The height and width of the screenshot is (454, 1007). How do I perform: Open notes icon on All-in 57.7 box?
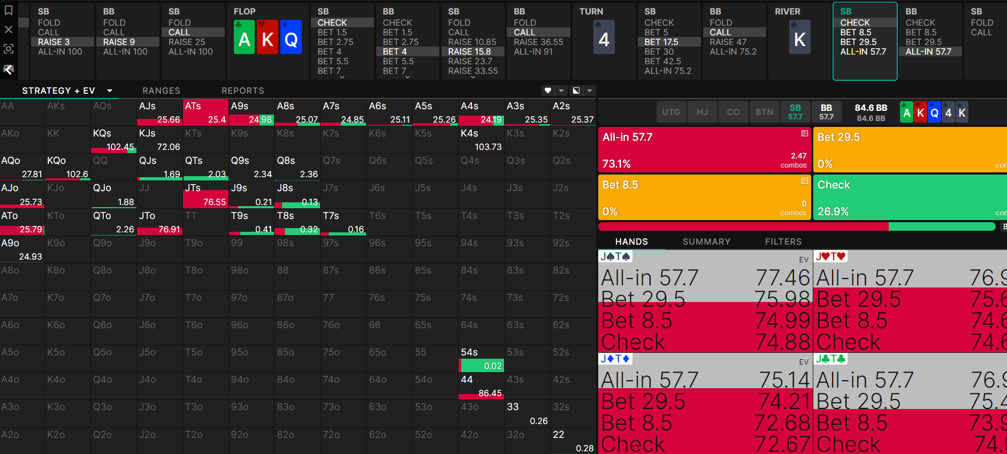coord(804,133)
